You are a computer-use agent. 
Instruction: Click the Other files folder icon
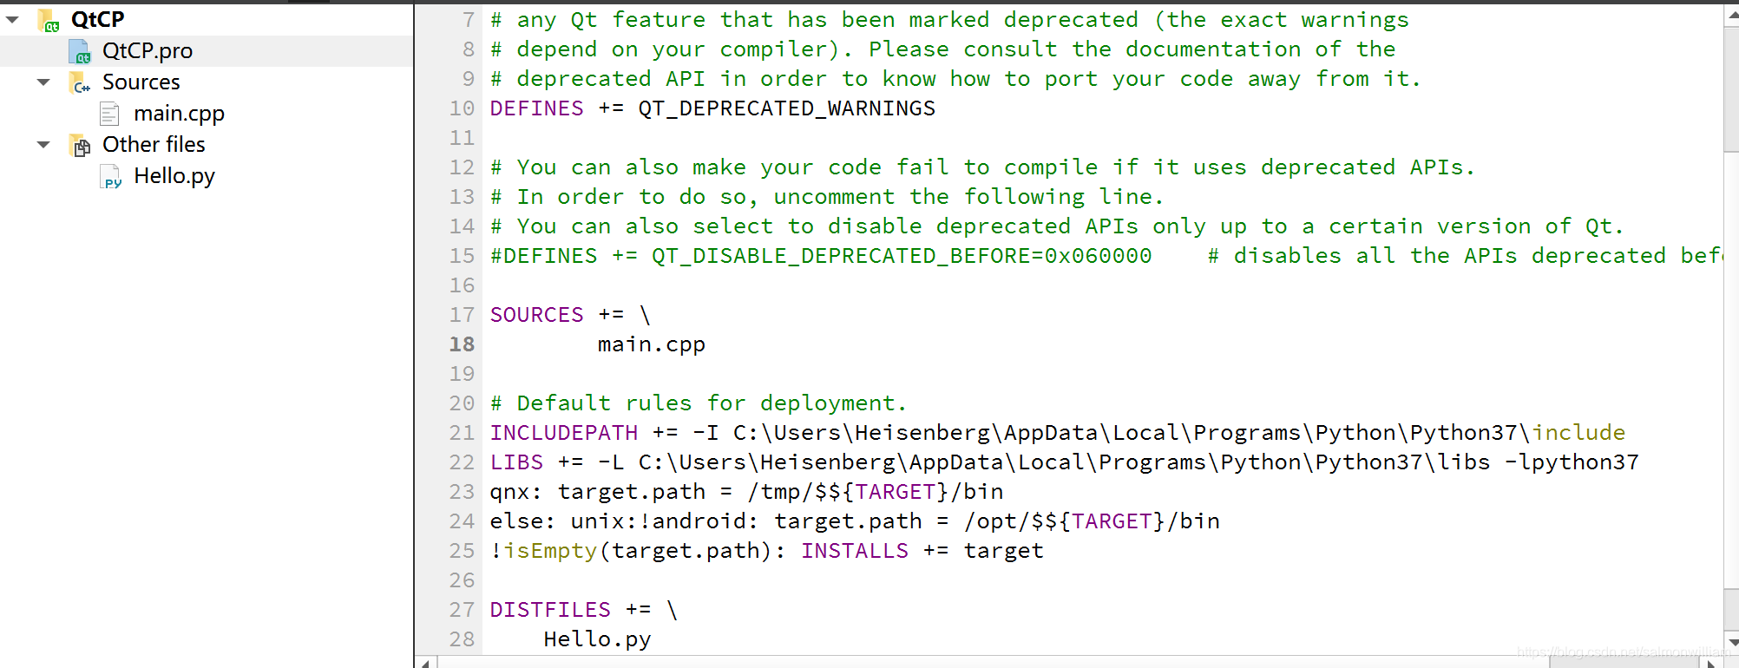[x=80, y=145]
